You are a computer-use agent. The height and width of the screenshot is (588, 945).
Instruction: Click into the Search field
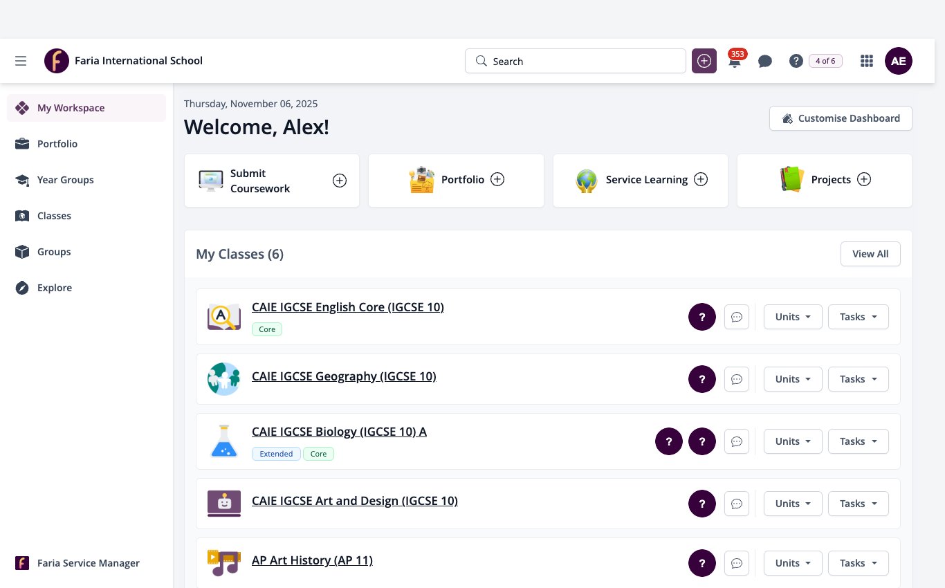pos(576,61)
